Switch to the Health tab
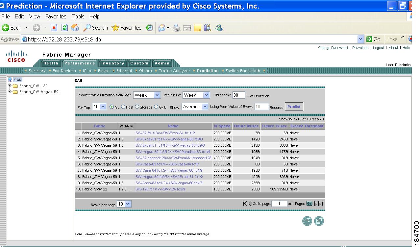 [x=51, y=63]
